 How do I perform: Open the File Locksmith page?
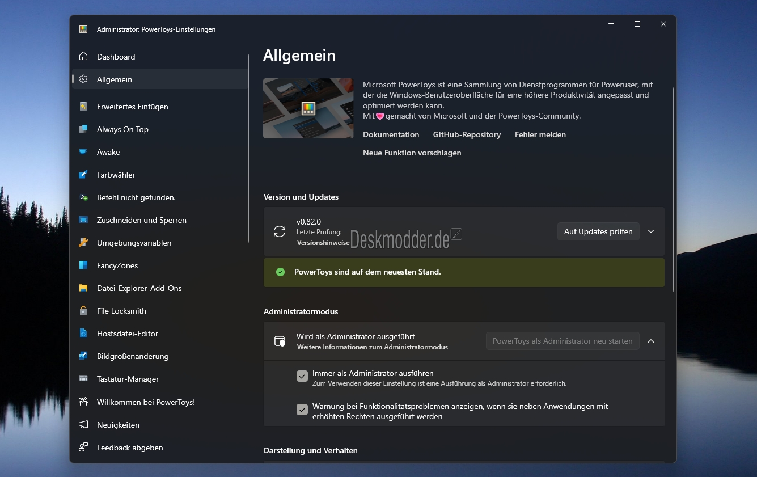click(x=160, y=311)
